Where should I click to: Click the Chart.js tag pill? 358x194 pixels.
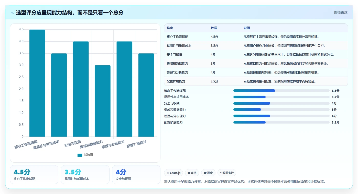click(x=173, y=173)
